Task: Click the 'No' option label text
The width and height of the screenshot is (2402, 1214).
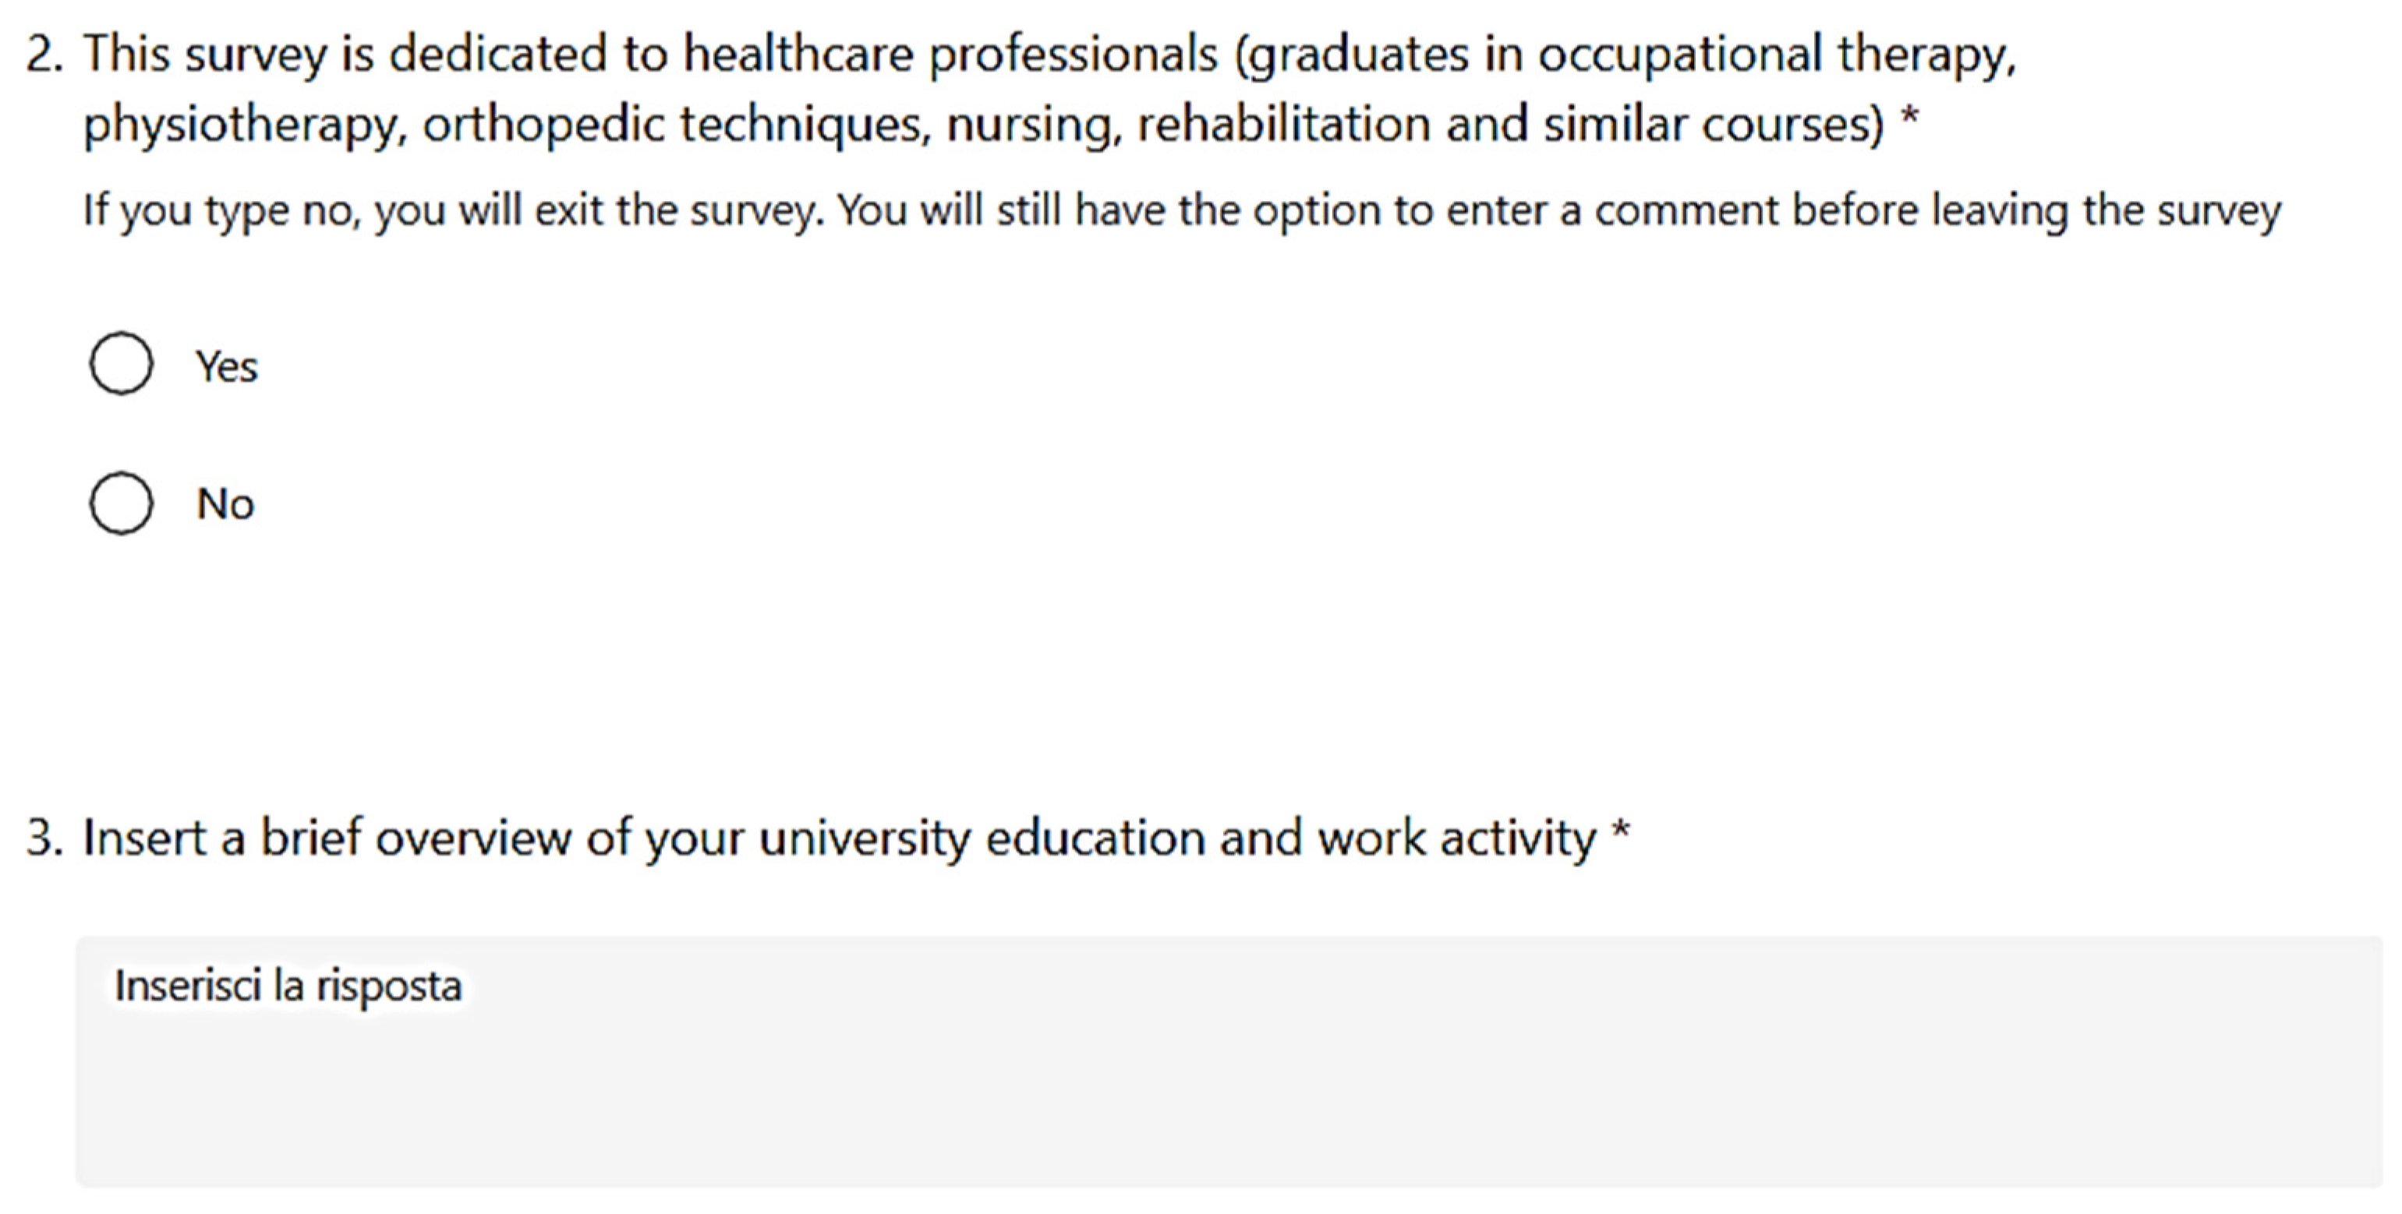Action: tap(225, 504)
